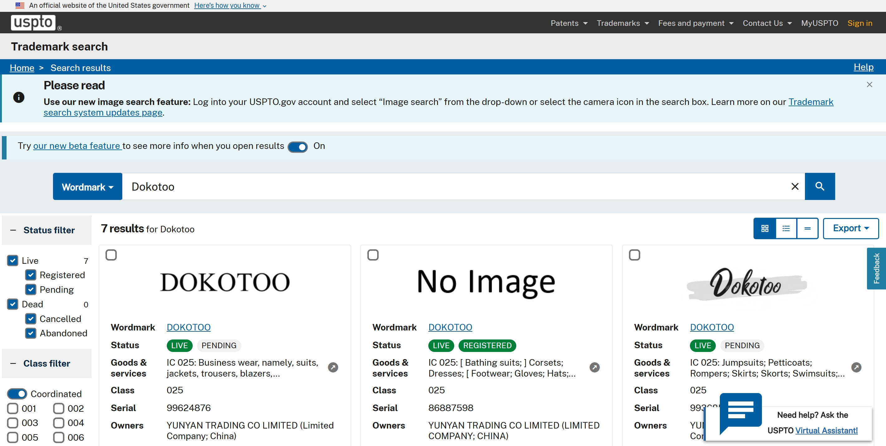The width and height of the screenshot is (886, 446).
Task: Dismiss the Please read notice
Action: (x=869, y=84)
